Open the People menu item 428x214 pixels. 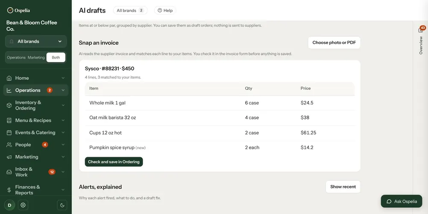click(36, 145)
